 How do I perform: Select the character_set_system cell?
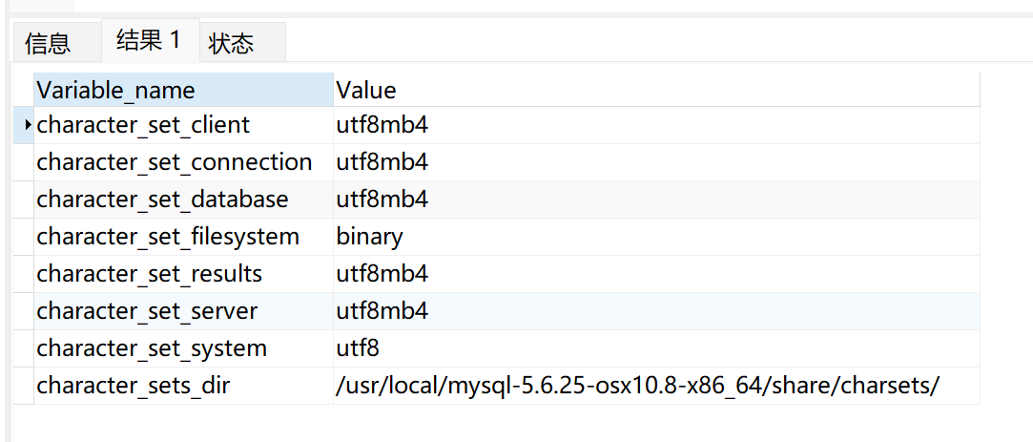click(x=152, y=348)
